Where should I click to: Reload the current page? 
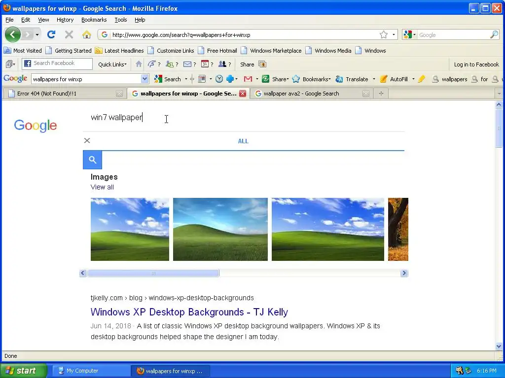51,34
